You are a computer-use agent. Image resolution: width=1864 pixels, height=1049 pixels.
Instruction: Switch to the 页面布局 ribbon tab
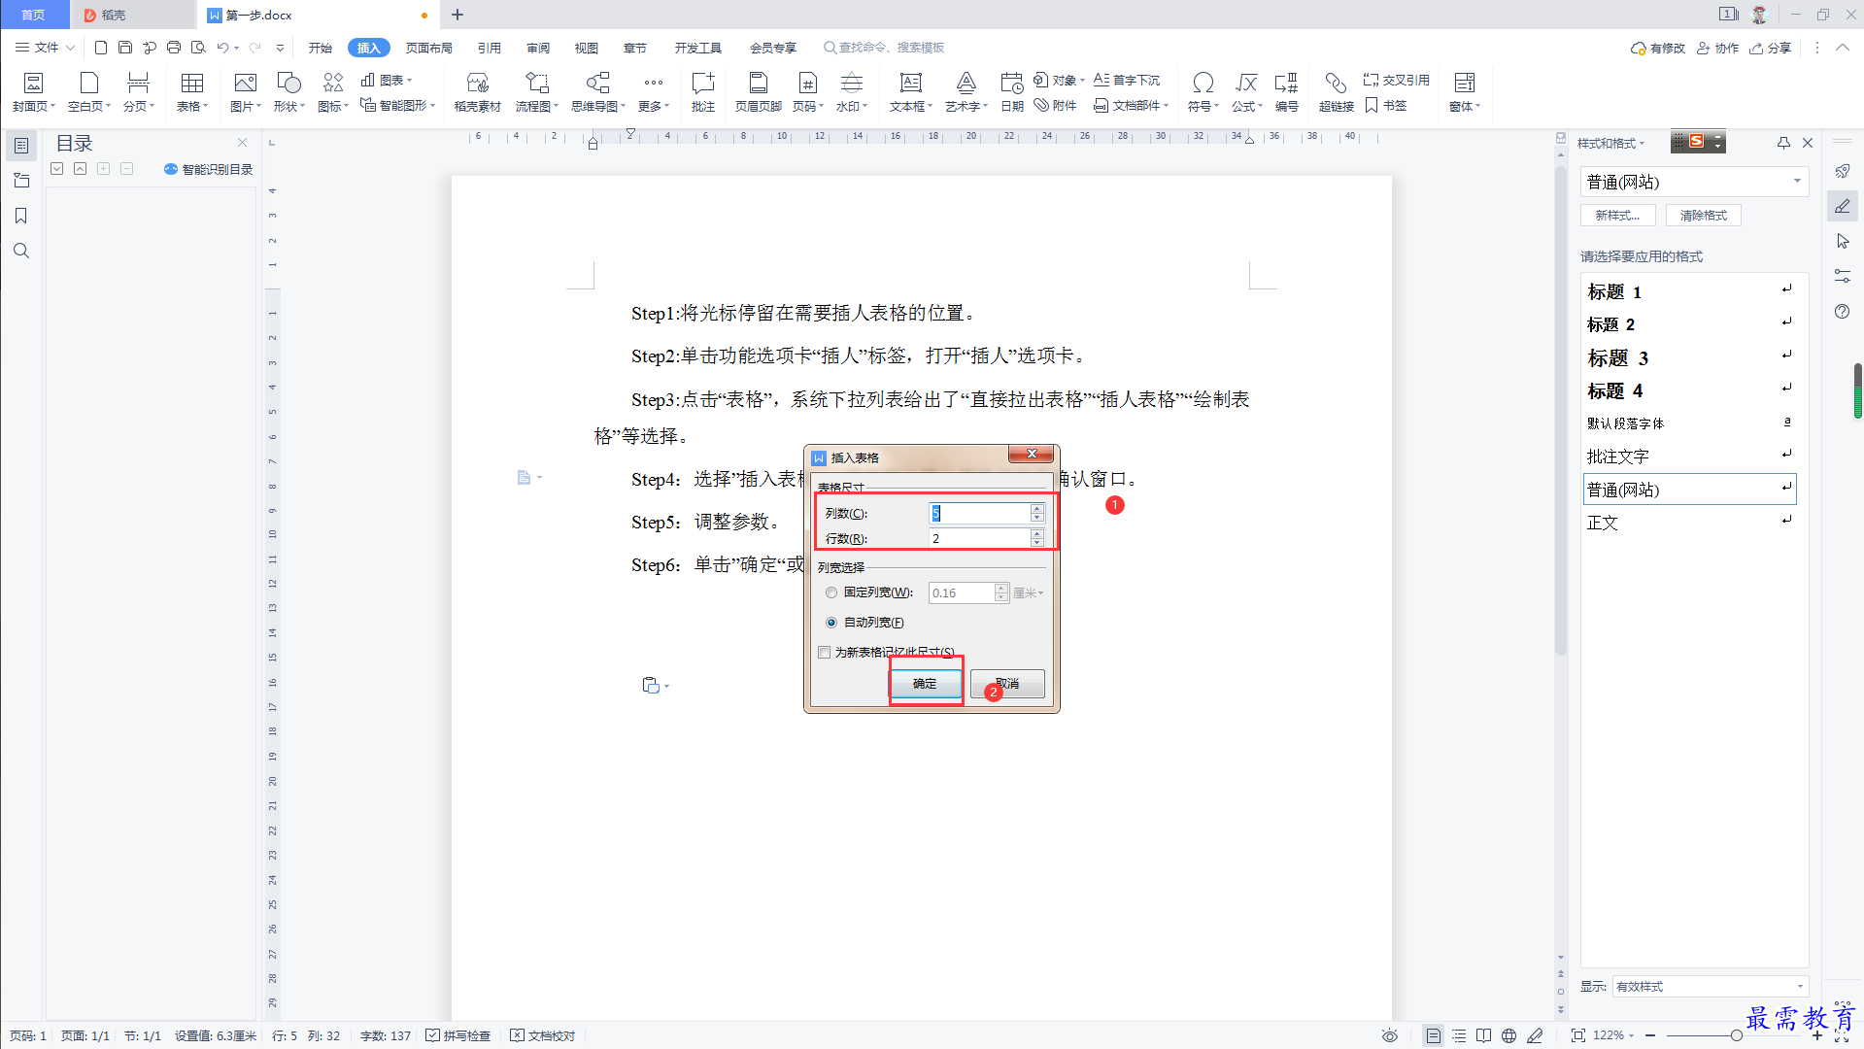429,48
